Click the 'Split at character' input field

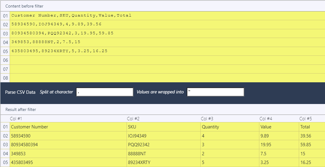click(105, 92)
